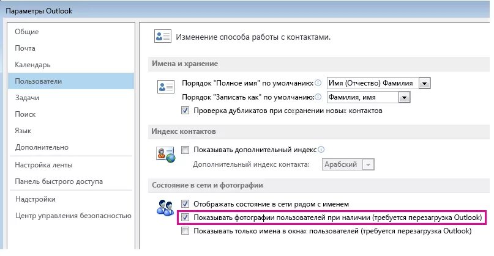The height and width of the screenshot is (256, 494).
Task: Toggle Отображать состояние в сети checkbox
Action: pyautogui.click(x=185, y=204)
